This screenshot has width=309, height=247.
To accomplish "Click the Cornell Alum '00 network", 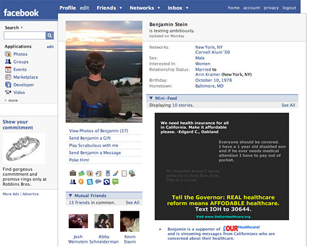I will 212,52.
